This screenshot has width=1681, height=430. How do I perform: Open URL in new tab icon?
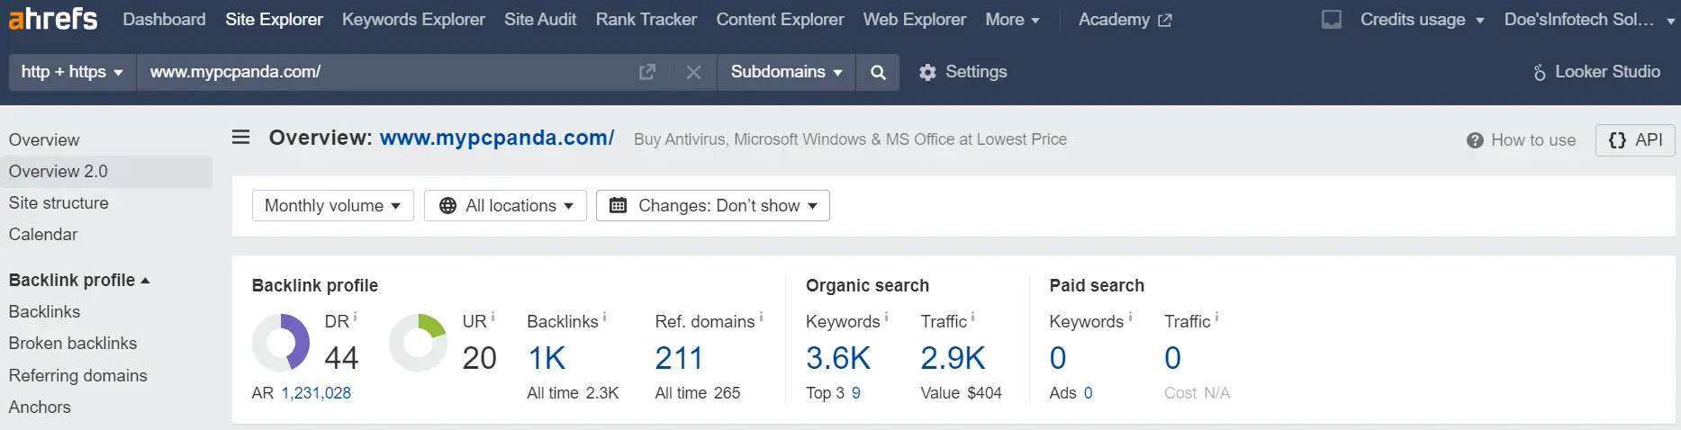(x=647, y=72)
